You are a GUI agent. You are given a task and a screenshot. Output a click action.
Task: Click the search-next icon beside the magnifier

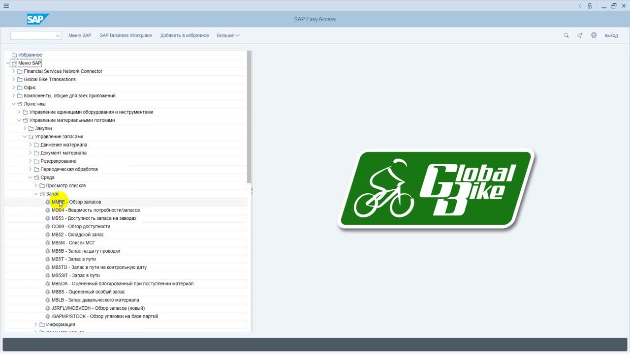(580, 35)
